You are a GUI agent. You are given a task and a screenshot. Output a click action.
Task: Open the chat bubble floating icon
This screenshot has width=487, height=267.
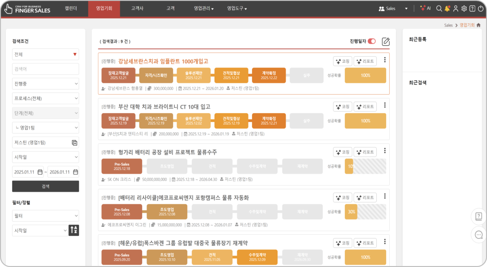click(x=478, y=235)
